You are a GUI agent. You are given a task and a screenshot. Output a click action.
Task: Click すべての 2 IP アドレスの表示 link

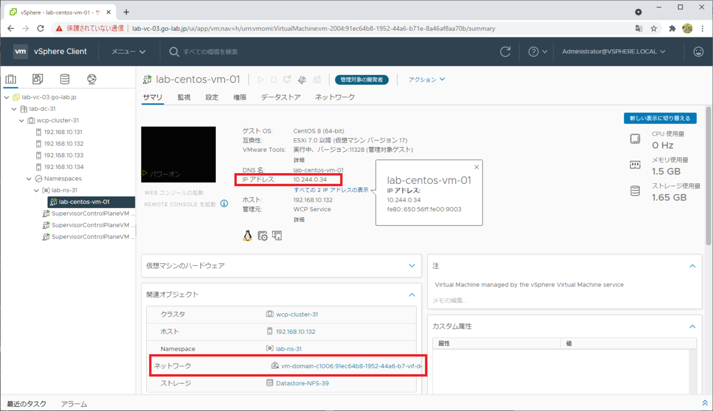(x=332, y=190)
